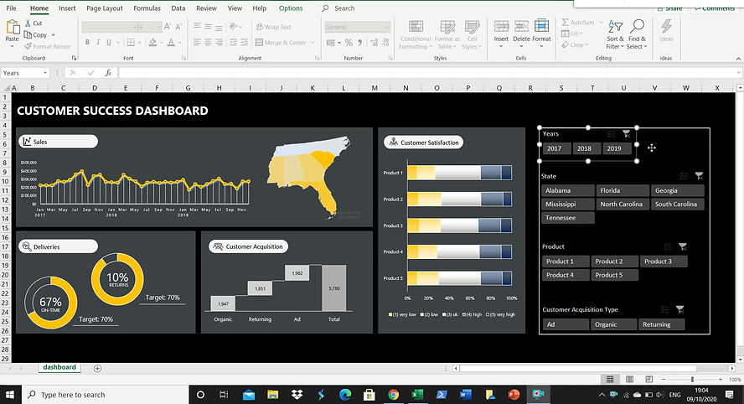Open Conditional Formatting menu

(x=416, y=34)
